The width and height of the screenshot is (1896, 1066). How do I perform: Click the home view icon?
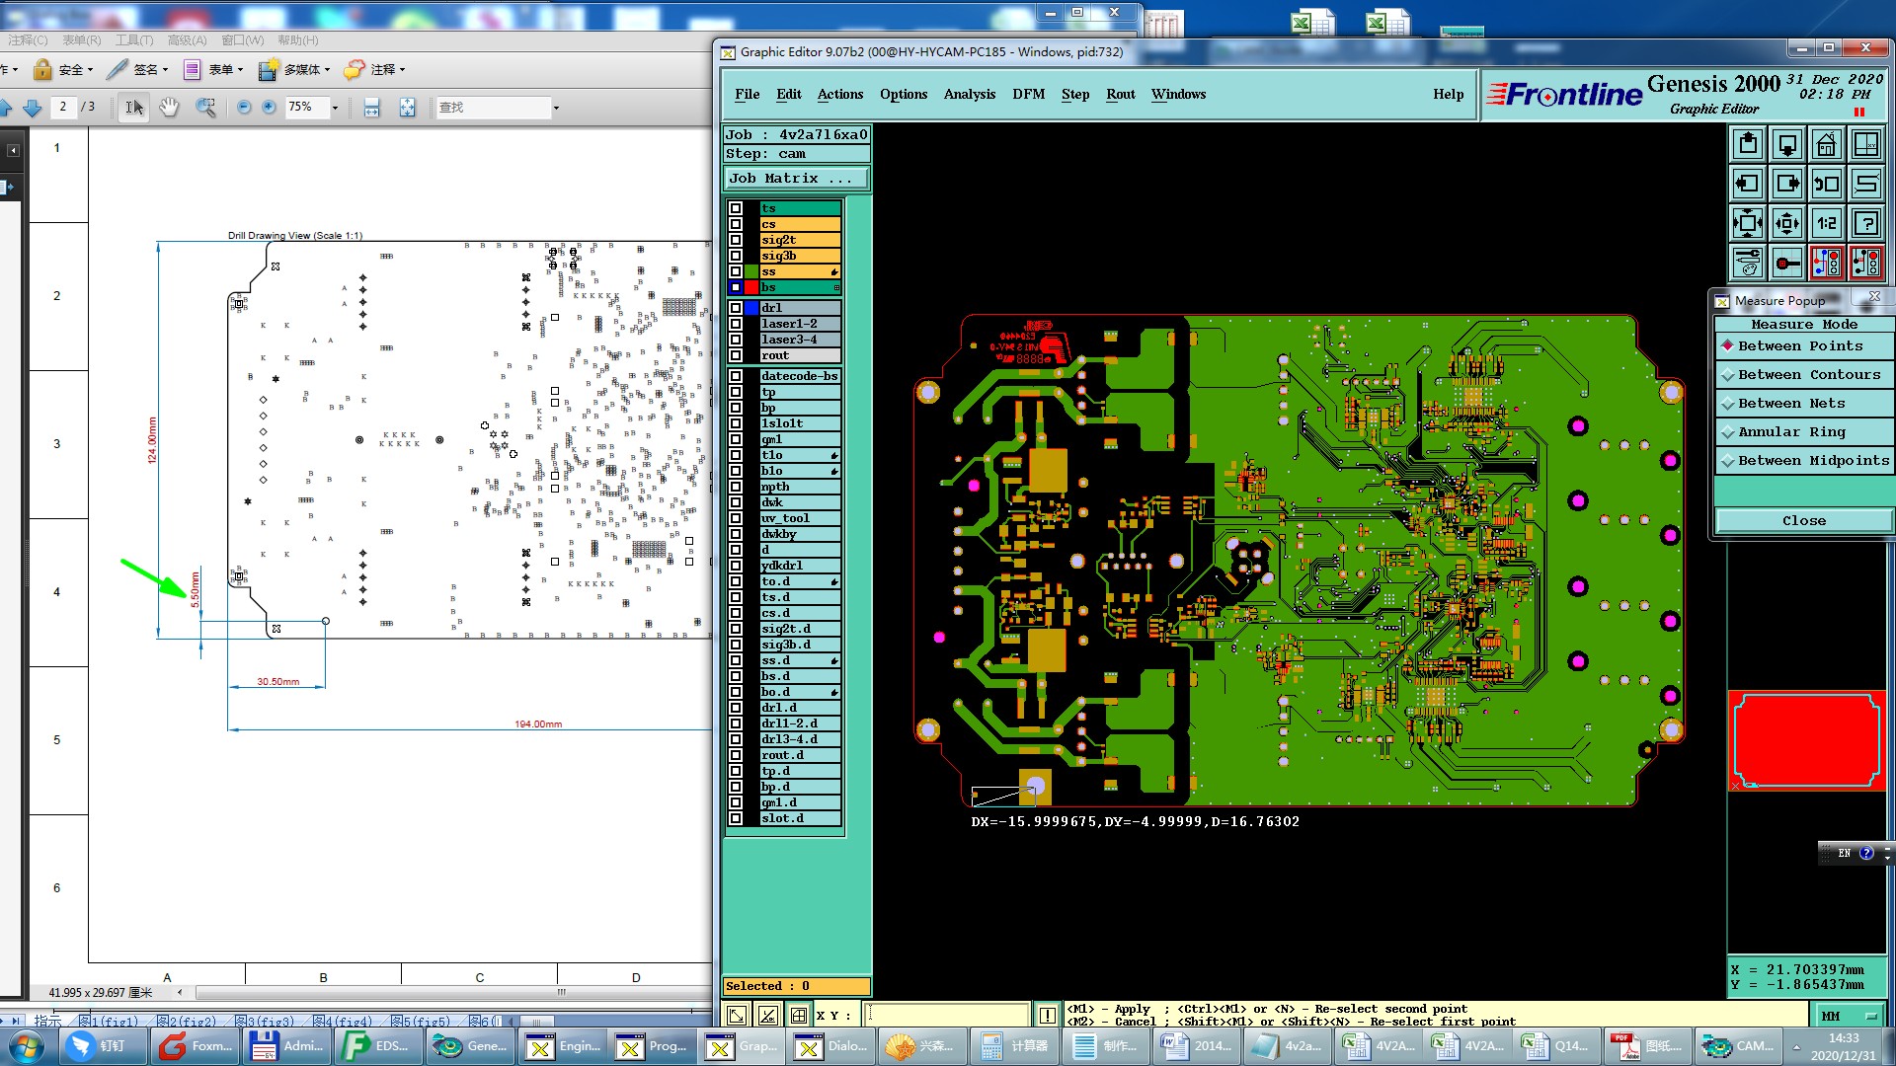tap(1827, 145)
